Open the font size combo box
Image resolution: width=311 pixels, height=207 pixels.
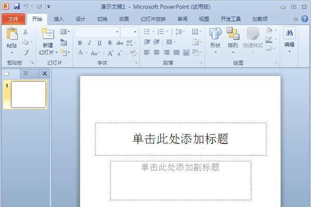click(129, 32)
